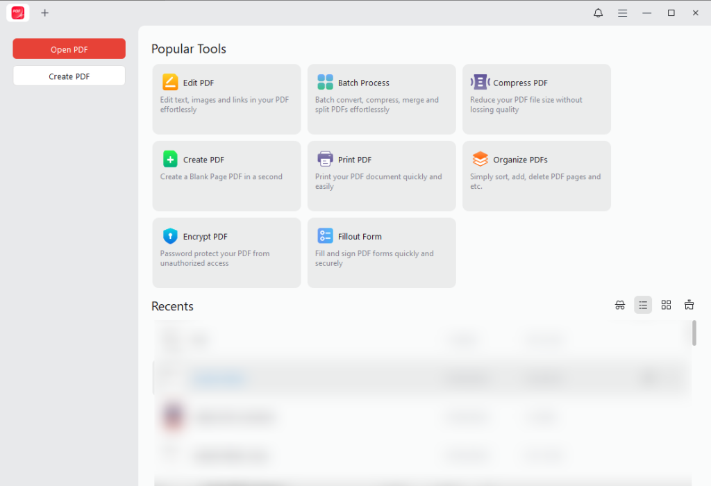Switch Recents to list view
Screen dimensions: 711x486
pos(643,305)
